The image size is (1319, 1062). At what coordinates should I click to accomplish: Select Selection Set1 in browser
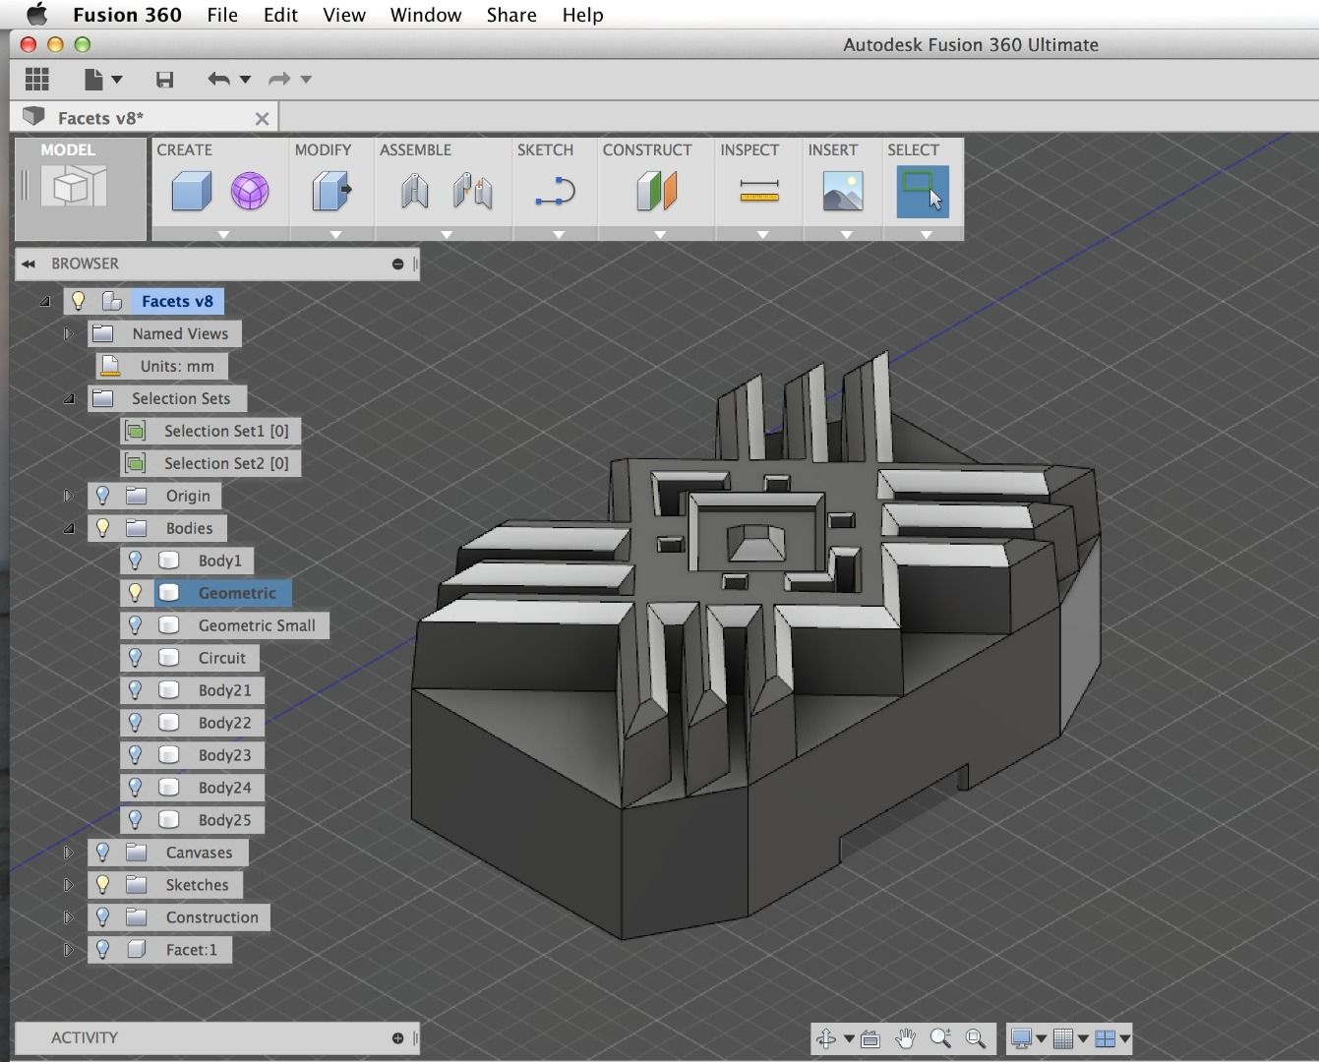click(225, 431)
